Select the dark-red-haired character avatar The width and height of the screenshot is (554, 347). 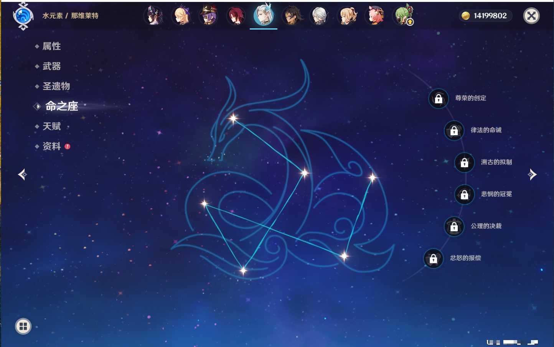pos(236,16)
